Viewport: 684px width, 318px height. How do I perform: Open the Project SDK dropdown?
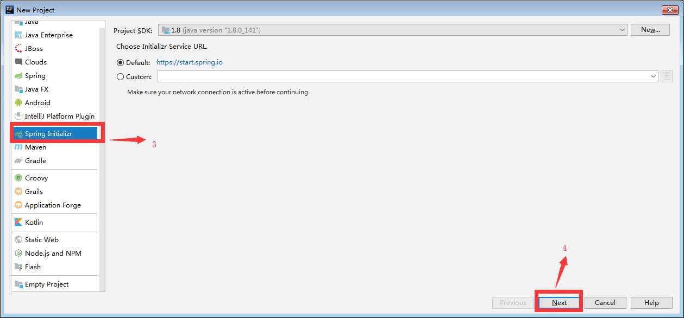393,30
